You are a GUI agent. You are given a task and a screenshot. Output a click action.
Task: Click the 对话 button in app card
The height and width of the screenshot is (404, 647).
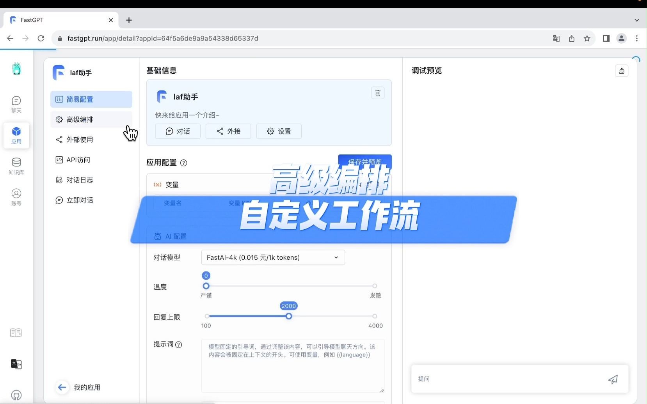(x=178, y=131)
